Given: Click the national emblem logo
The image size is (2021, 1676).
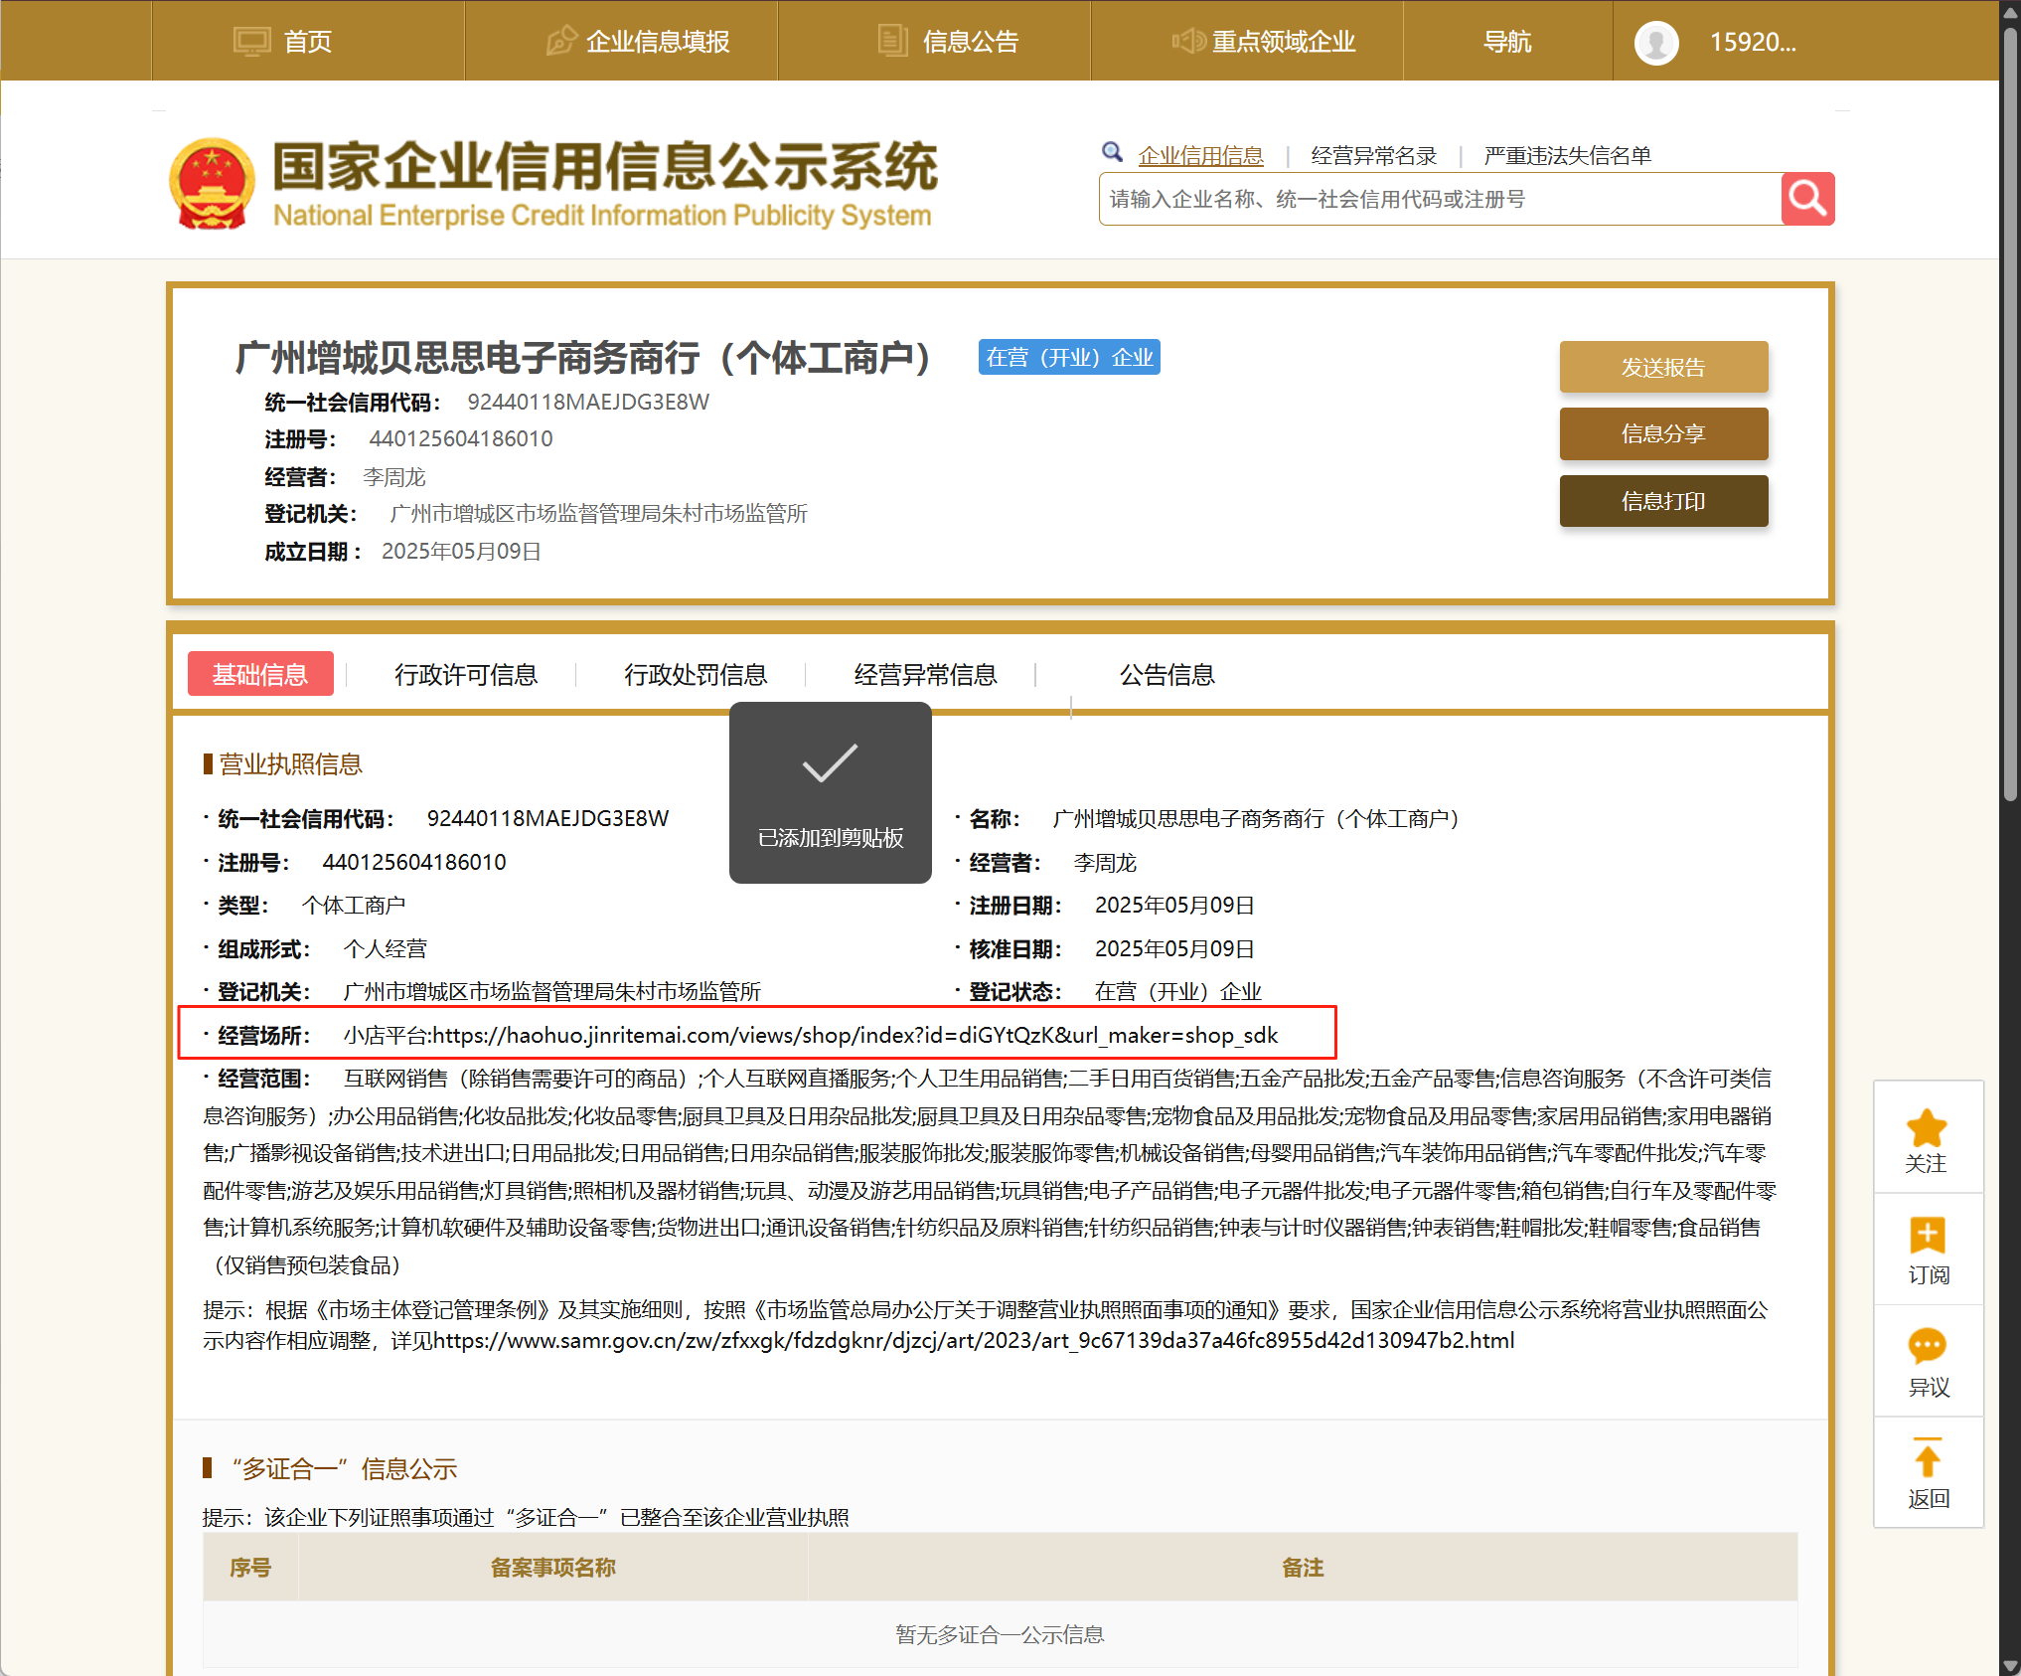Looking at the screenshot, I should pos(212,183).
